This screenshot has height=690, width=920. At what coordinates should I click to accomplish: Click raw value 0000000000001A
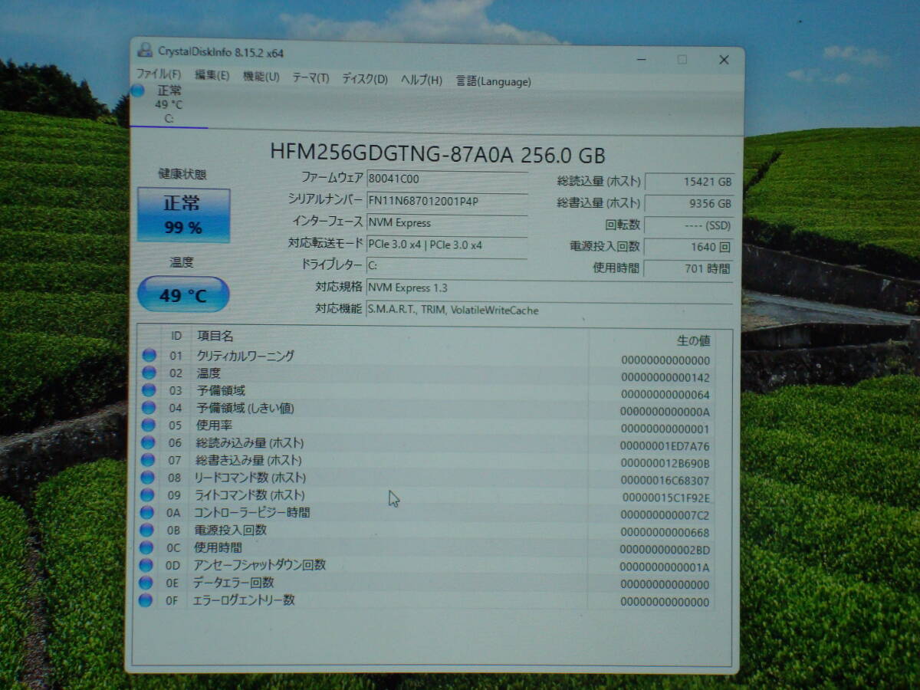click(665, 567)
